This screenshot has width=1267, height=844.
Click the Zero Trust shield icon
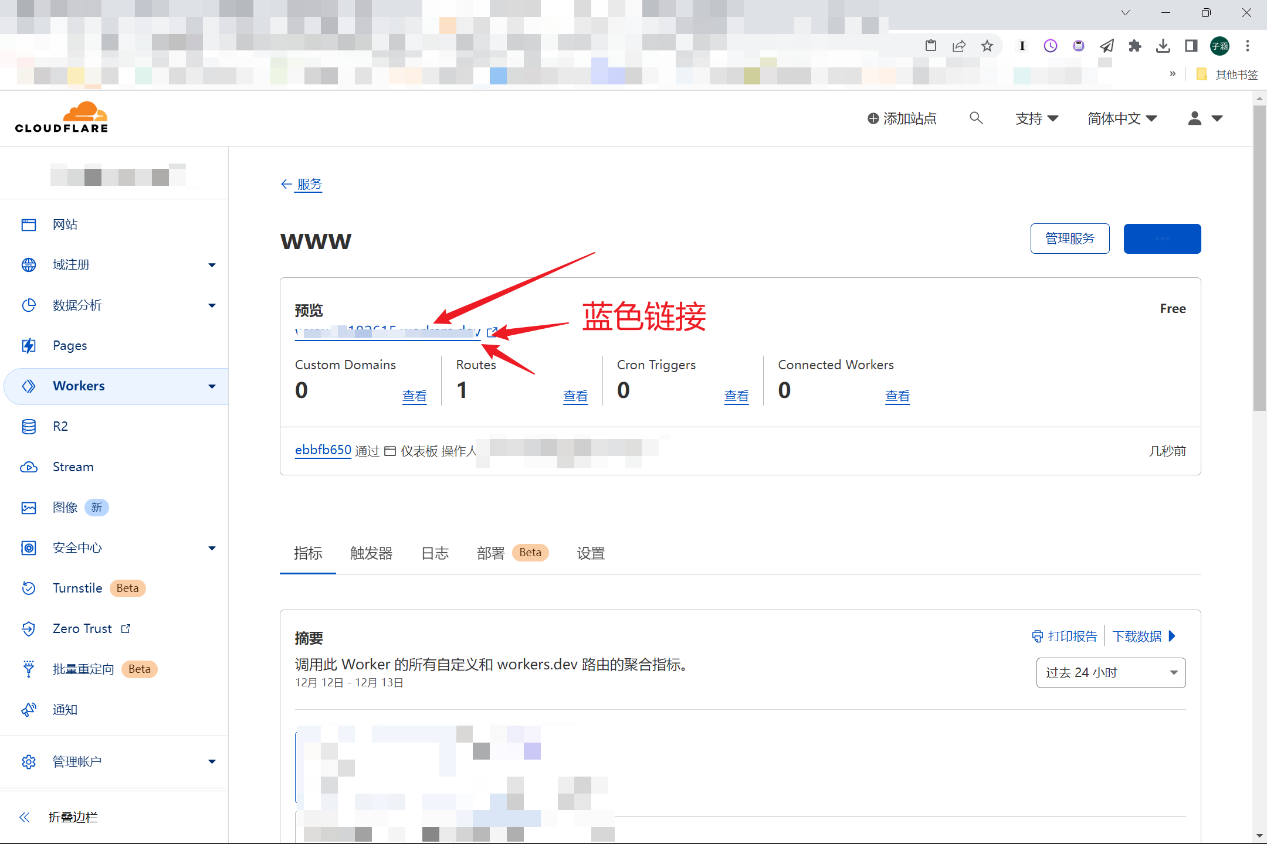pyautogui.click(x=29, y=629)
